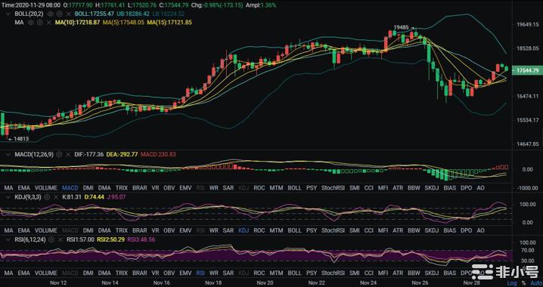Click current price tag 17544.79 on axis

[527, 70]
